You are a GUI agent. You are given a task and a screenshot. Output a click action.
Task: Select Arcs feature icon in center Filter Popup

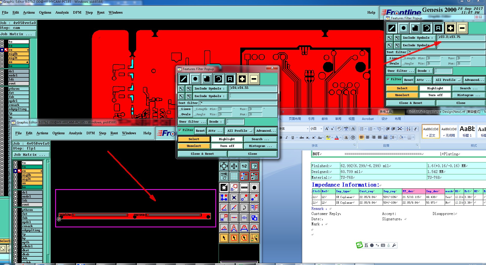[218, 79]
